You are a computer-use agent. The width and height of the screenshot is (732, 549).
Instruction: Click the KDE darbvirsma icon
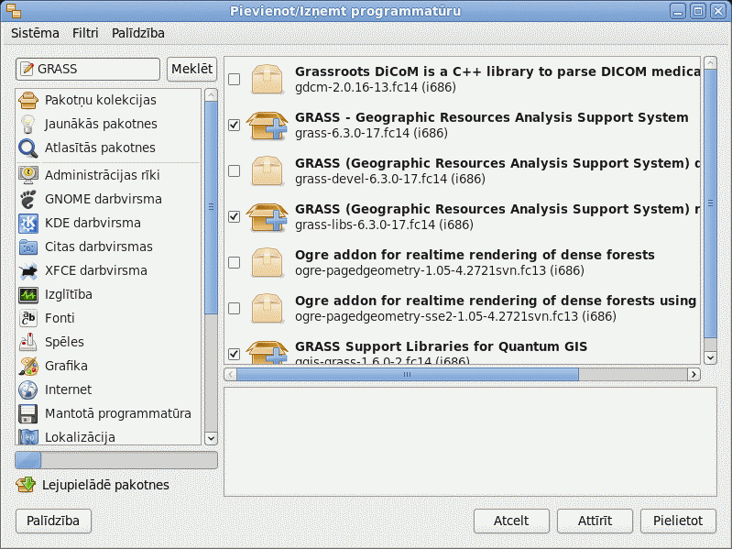tap(28, 223)
